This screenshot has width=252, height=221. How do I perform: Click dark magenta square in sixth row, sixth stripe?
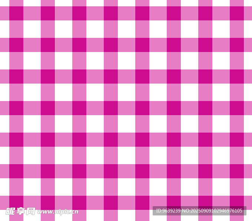pyautogui.click(x=174, y=171)
